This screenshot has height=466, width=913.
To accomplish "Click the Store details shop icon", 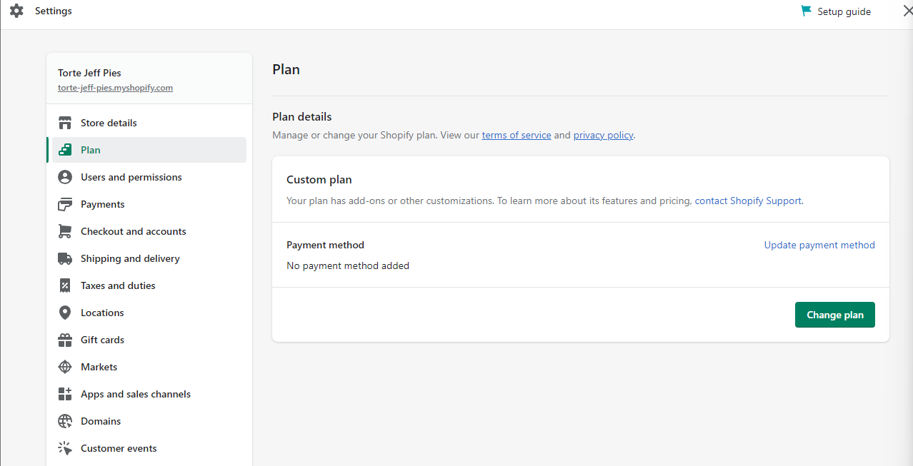I will click(x=65, y=123).
